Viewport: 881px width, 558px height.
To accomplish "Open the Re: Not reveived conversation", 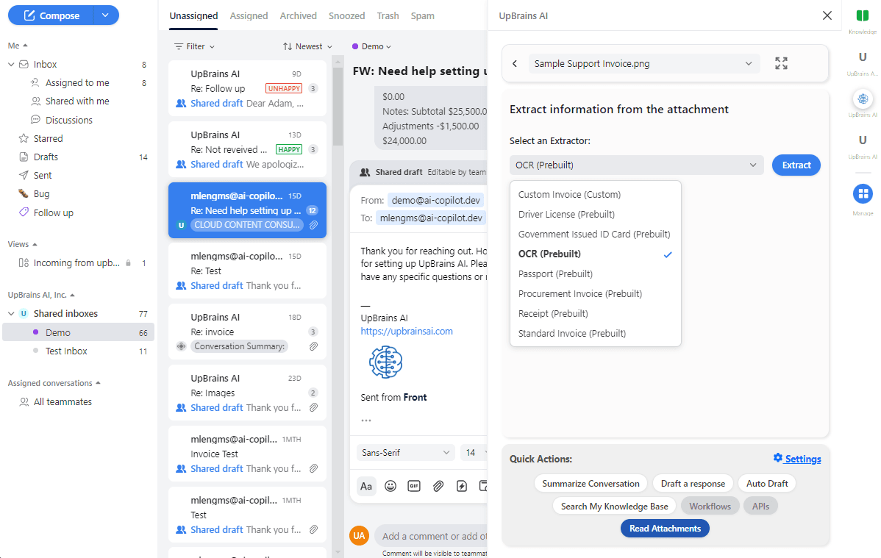I will pos(247,149).
